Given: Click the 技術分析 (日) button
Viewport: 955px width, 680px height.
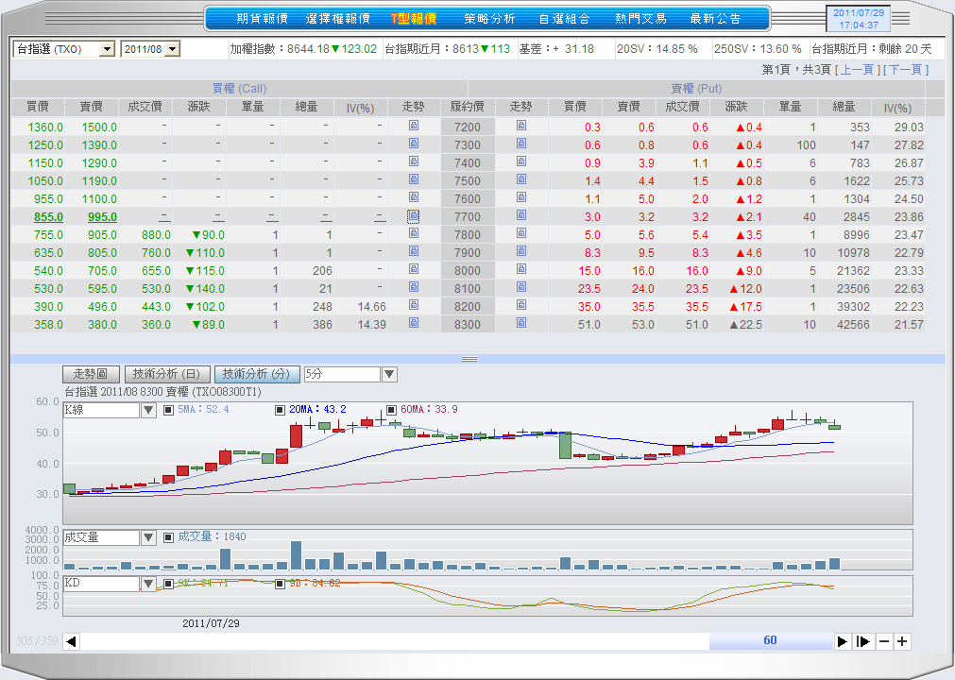Looking at the screenshot, I should point(167,374).
